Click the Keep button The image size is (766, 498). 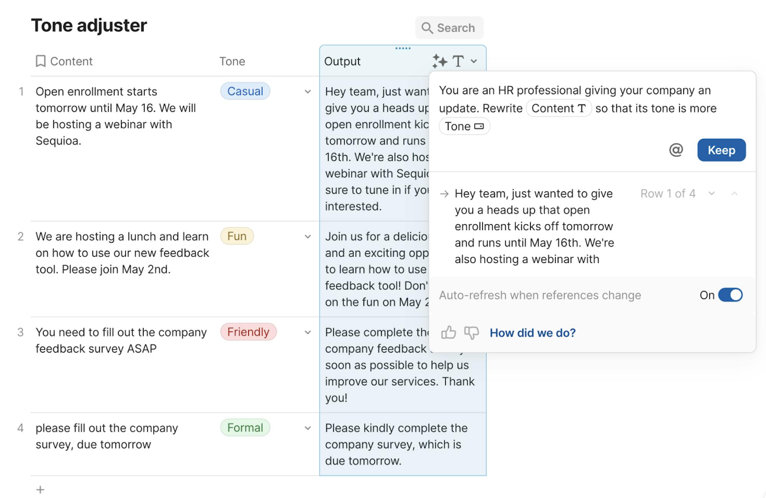(x=721, y=150)
